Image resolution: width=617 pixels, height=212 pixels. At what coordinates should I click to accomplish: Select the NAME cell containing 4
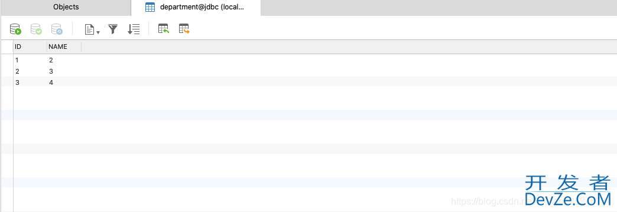click(64, 82)
